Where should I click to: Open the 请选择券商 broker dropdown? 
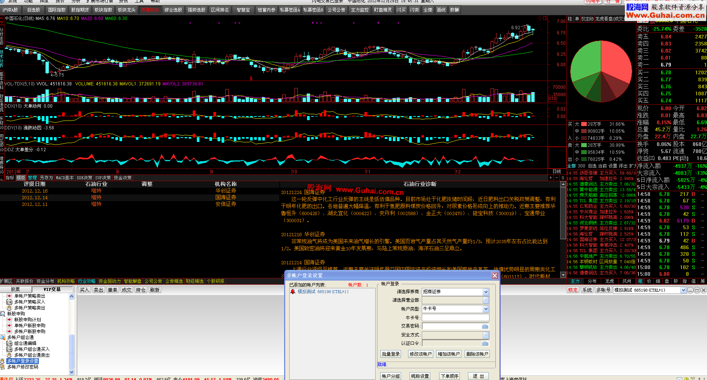click(x=486, y=292)
